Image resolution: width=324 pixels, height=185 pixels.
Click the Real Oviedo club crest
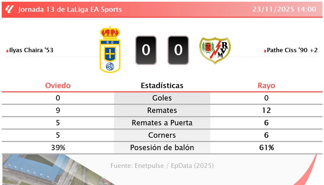(x=110, y=50)
